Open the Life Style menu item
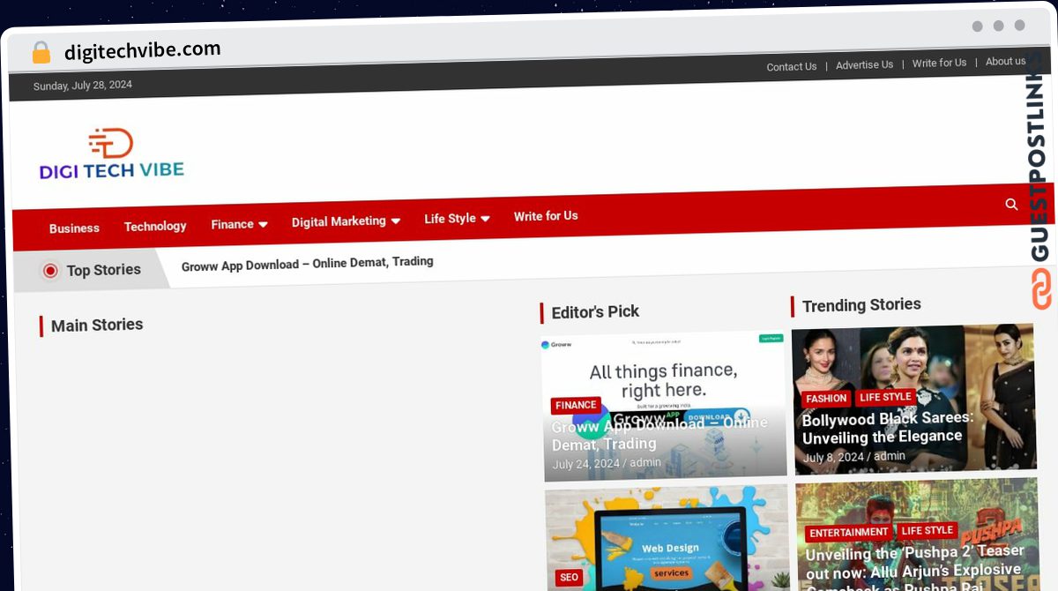This screenshot has height=591, width=1058. 450,218
